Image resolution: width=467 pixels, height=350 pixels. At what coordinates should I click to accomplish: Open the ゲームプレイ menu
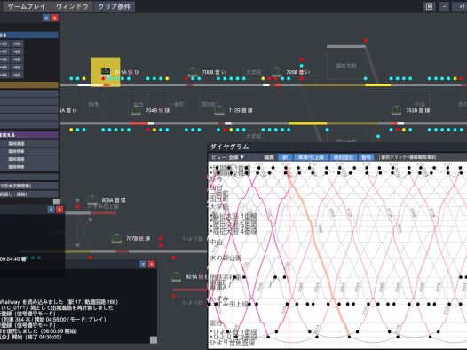(26, 6)
